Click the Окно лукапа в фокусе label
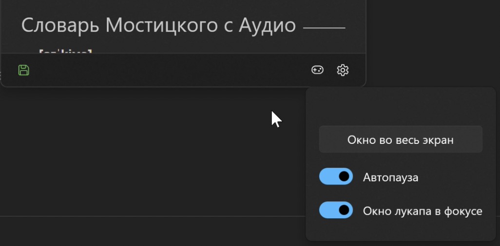Image resolution: width=500 pixels, height=246 pixels. point(423,211)
